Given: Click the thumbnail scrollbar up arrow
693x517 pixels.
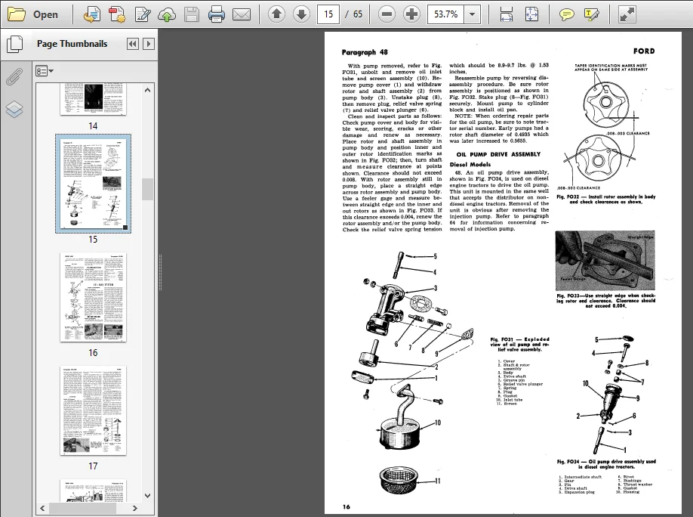Looking at the screenshot, I should (148, 90).
